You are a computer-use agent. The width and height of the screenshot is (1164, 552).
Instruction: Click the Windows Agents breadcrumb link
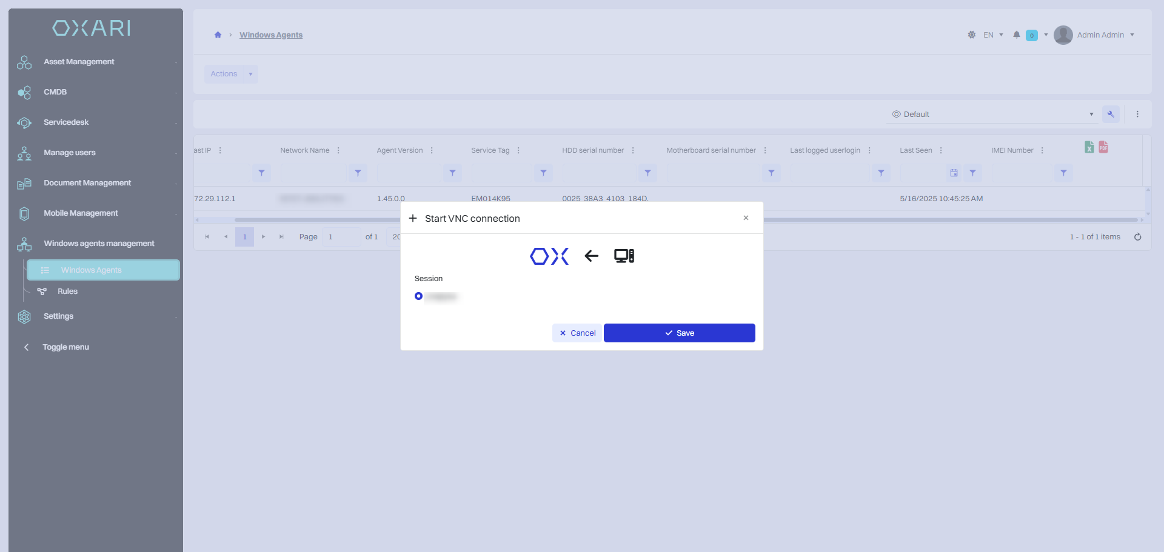pos(271,35)
